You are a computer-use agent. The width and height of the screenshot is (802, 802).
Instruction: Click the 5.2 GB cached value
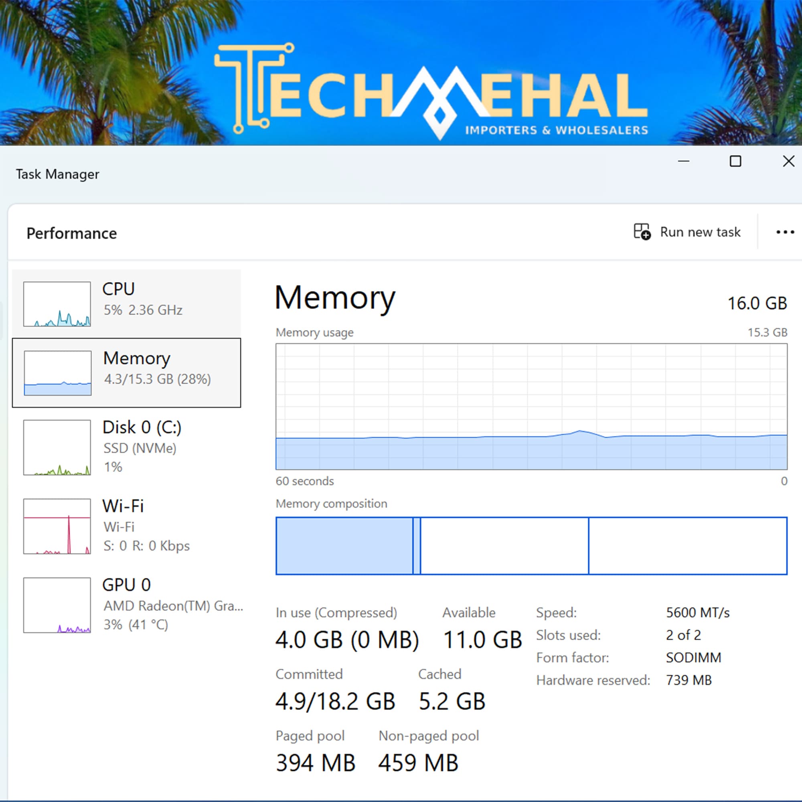click(452, 701)
